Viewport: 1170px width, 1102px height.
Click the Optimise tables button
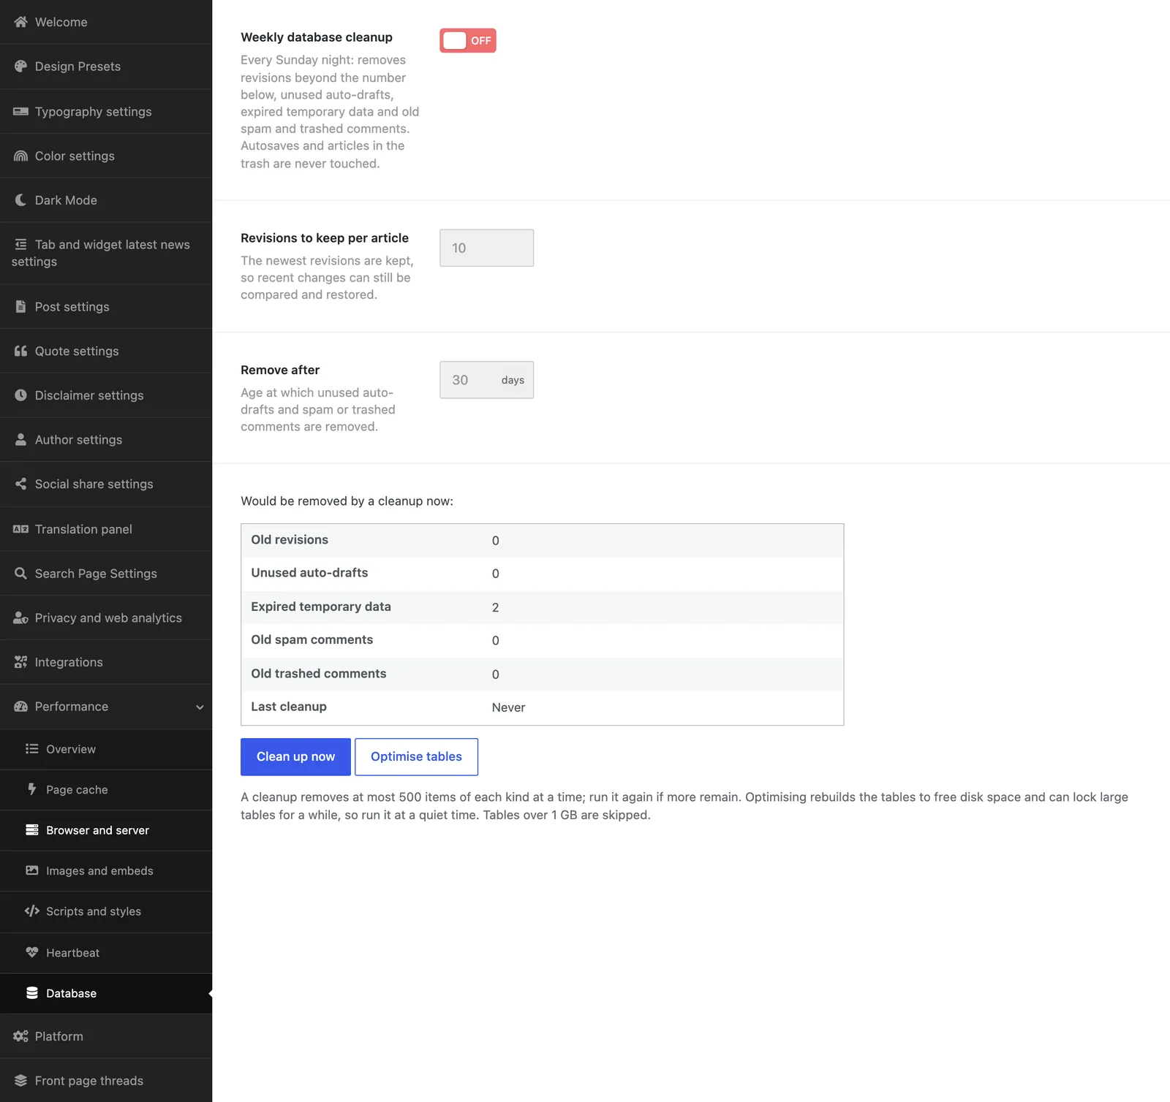click(x=416, y=757)
